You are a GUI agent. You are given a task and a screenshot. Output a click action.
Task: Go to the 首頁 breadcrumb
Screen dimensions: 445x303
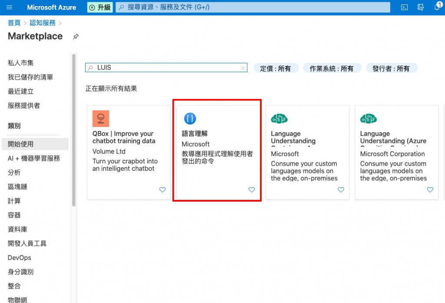click(14, 23)
